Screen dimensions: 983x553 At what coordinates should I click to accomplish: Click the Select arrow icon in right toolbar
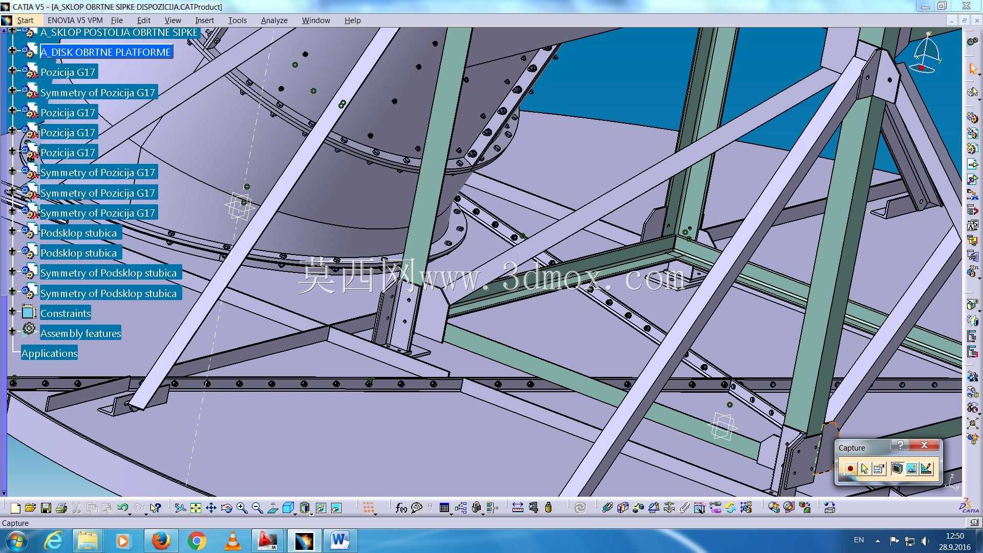tap(973, 68)
